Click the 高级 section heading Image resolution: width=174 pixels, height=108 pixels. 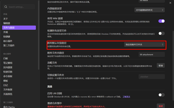point(50,87)
